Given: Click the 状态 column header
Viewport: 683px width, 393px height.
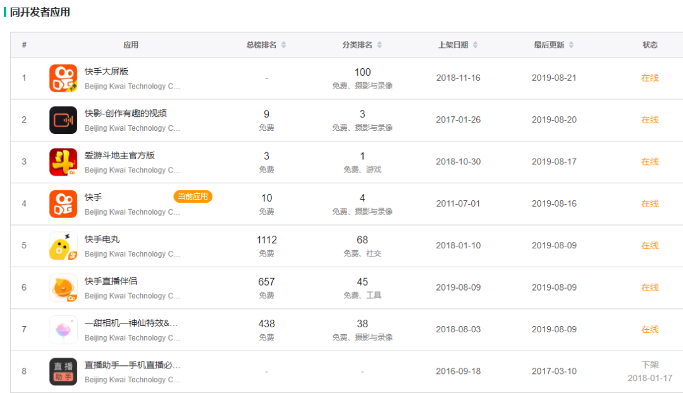Looking at the screenshot, I should point(650,45).
